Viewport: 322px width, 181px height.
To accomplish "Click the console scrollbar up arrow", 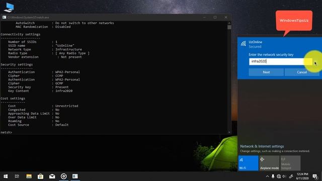I will tap(229, 23).
